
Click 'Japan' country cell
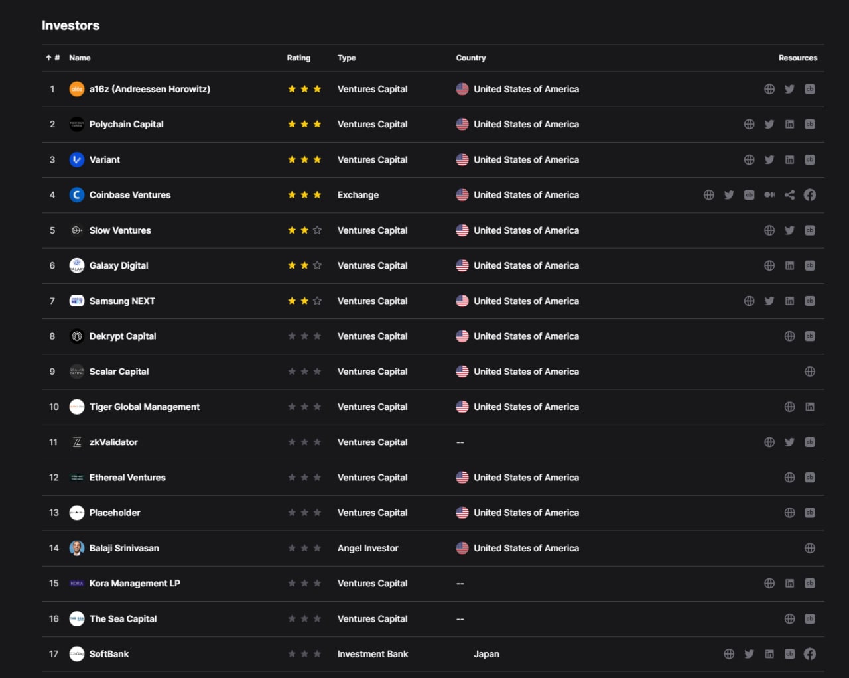(486, 654)
